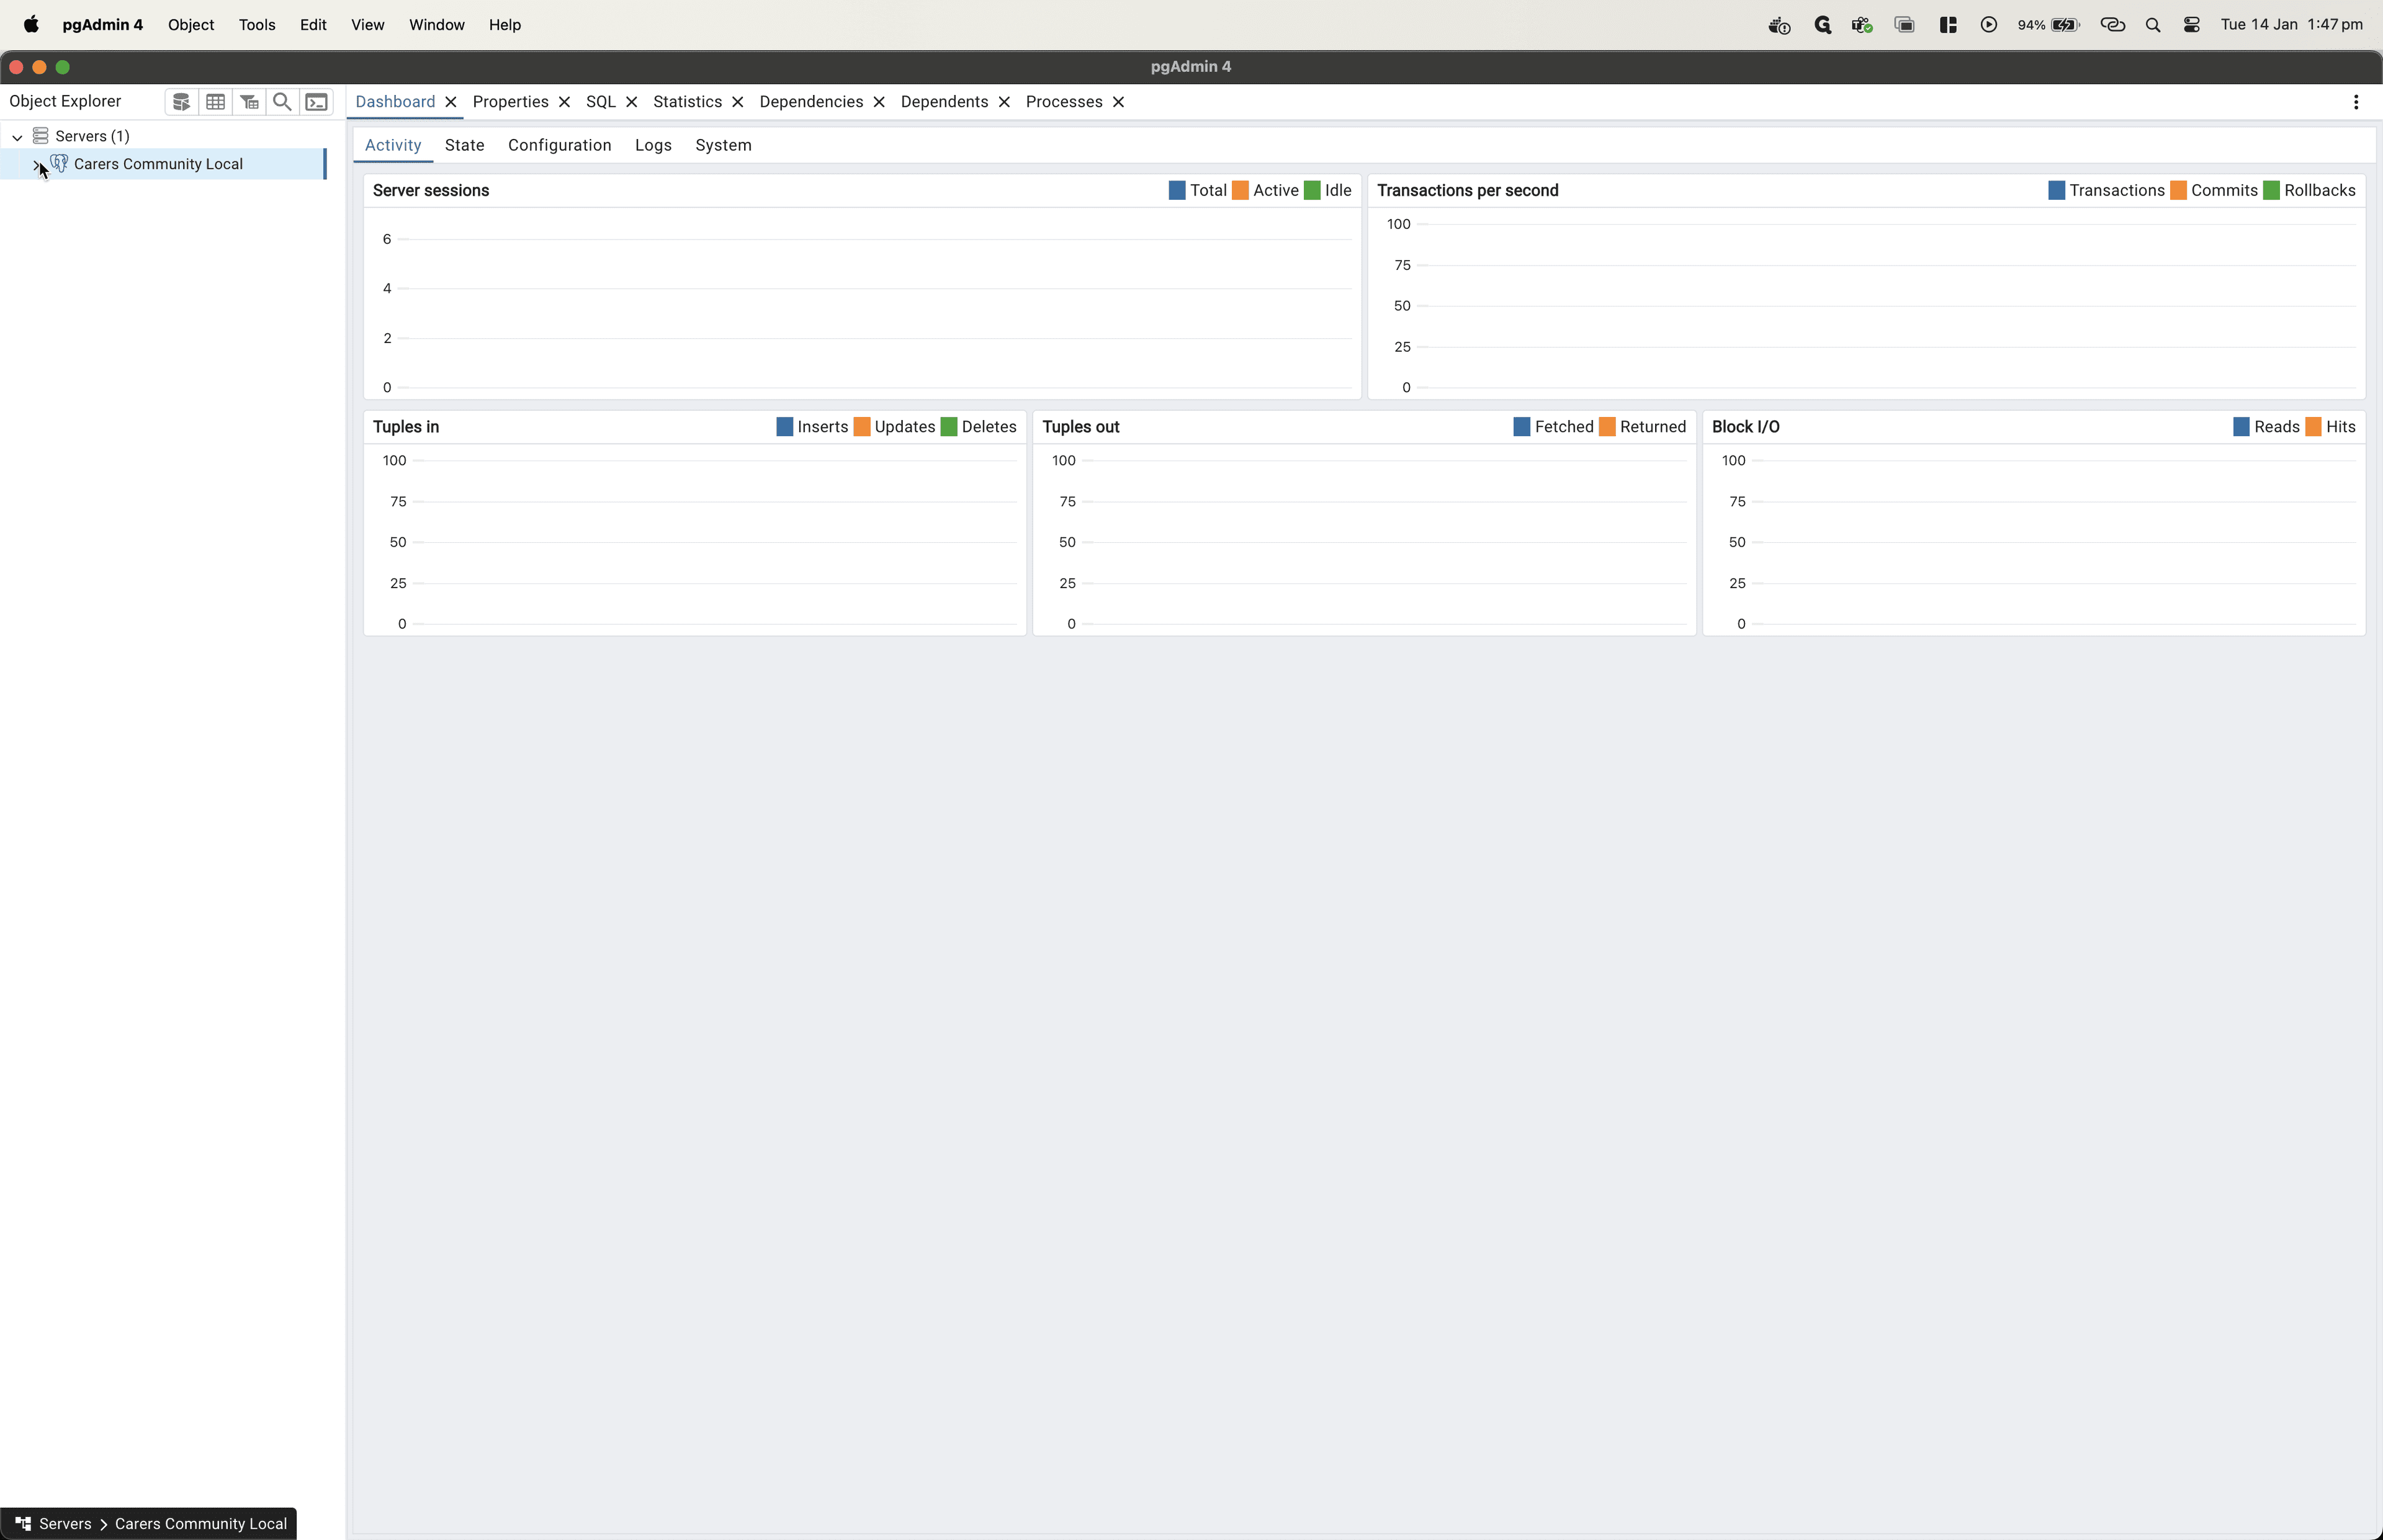Select the Carers Community Local server

[x=158, y=164]
